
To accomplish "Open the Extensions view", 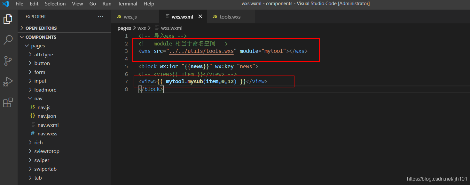I will [8, 102].
